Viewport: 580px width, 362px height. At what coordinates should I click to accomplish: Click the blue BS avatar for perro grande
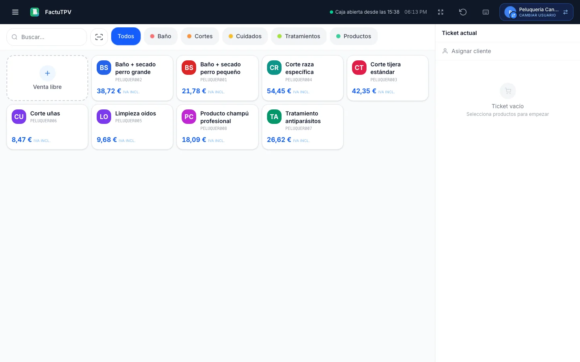pyautogui.click(x=104, y=68)
